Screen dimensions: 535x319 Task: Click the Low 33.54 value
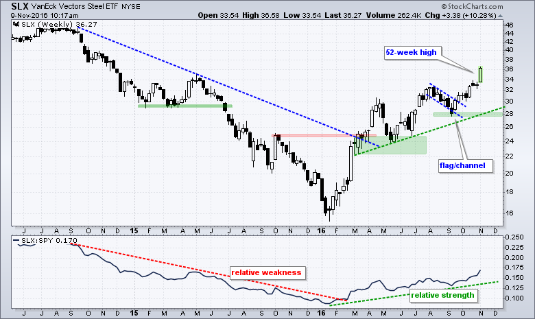pyautogui.click(x=302, y=15)
